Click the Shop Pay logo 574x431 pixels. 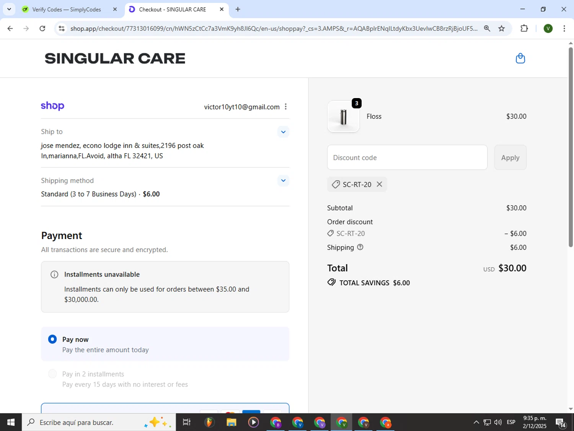coord(52,106)
